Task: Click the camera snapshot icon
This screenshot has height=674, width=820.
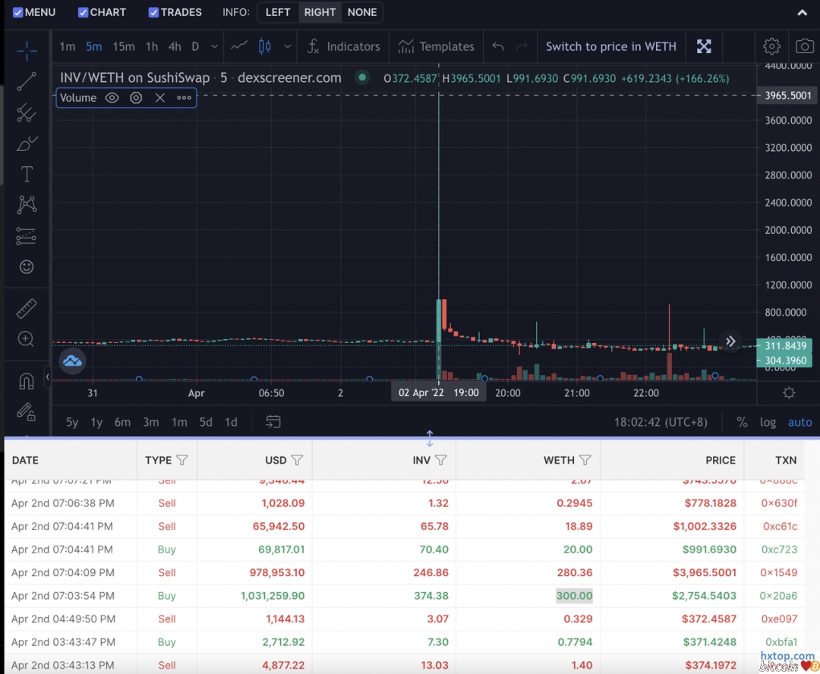Action: click(804, 46)
